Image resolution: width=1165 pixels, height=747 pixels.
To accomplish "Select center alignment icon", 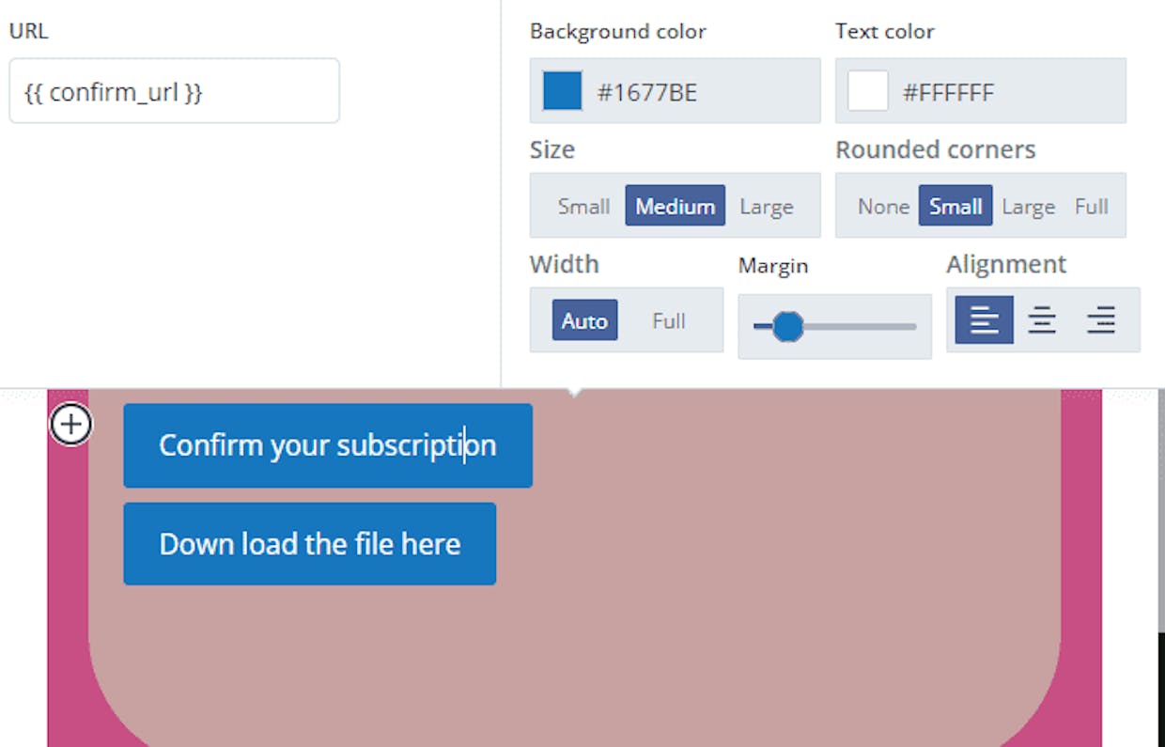I will pos(1042,320).
